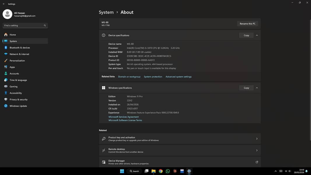Open WhatsApp from taskbar
The height and width of the screenshot is (175, 311).
click(x=168, y=171)
